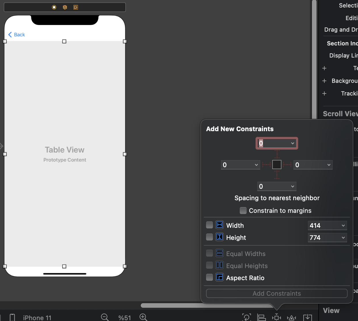
Task: Check the Equal Heights checkbox
Action: tap(210, 265)
